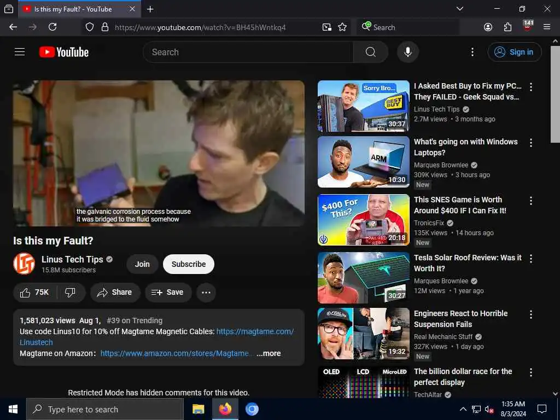Save the video to a playlist
This screenshot has width=560, height=420.
coord(168,293)
